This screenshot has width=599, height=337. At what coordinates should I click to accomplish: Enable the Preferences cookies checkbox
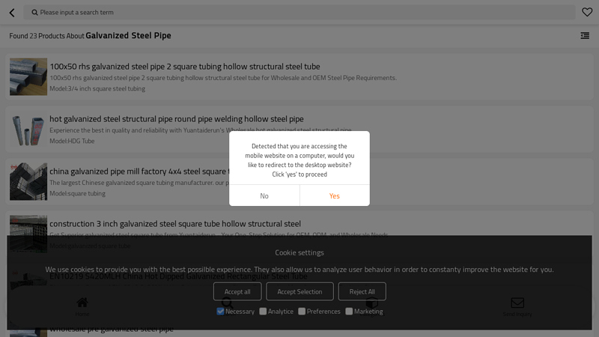[302, 312]
